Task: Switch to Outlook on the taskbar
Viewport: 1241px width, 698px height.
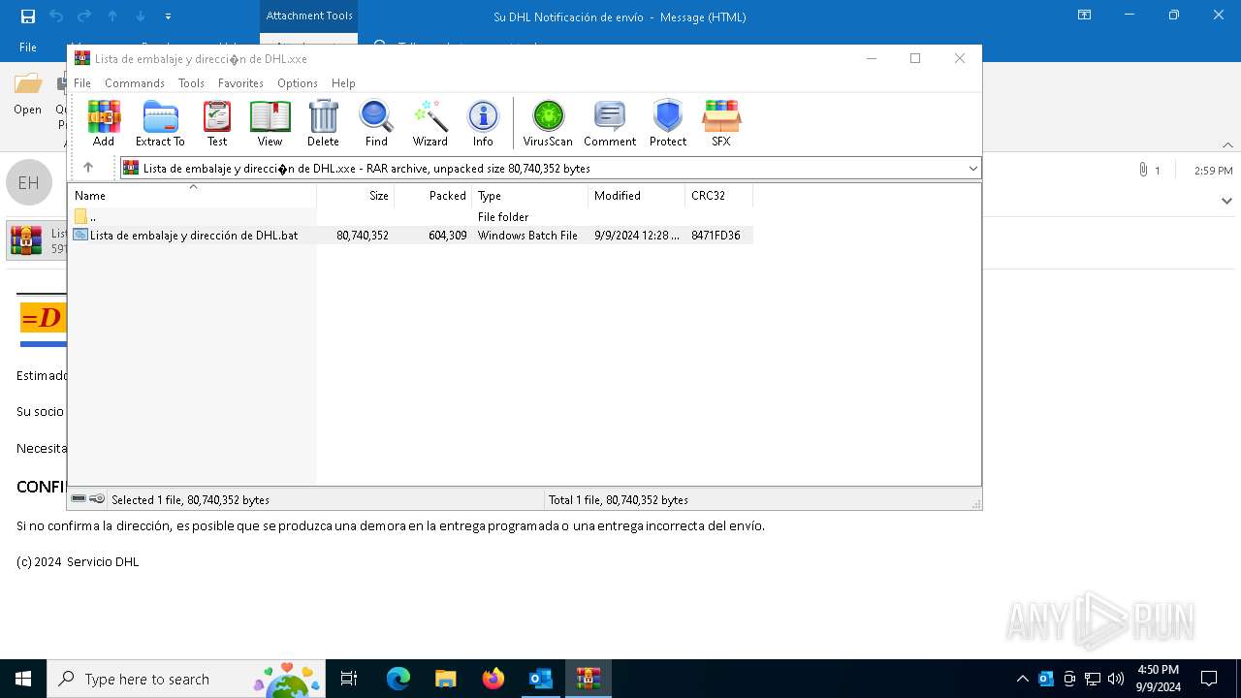Action: click(540, 679)
